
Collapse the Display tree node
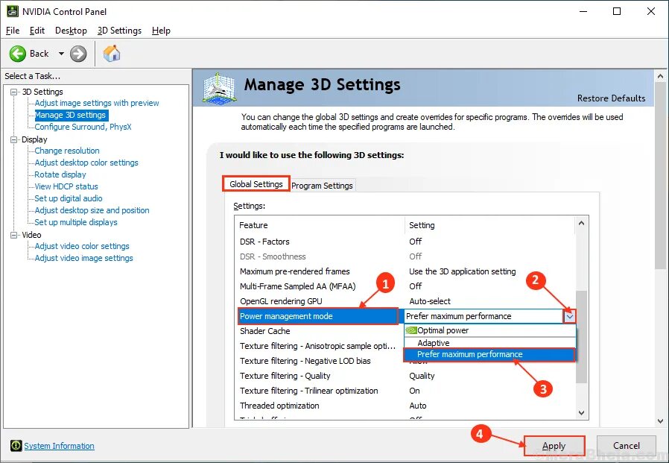[14, 139]
